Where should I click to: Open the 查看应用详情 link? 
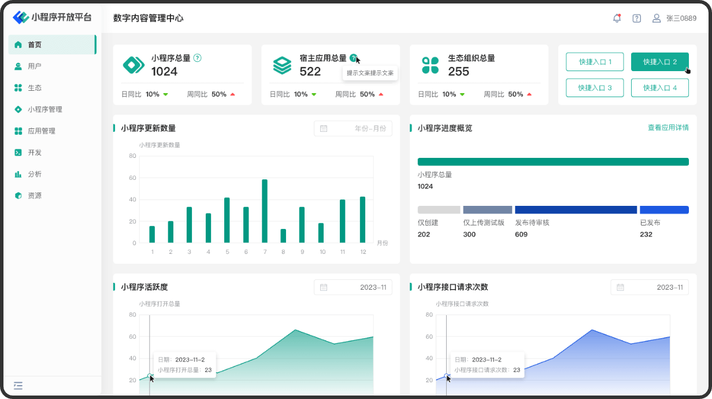(667, 128)
